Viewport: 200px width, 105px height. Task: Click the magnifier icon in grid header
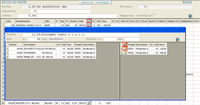89,21
